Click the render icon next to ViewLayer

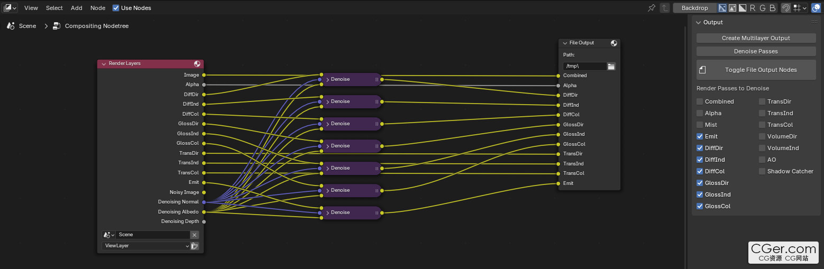pyautogui.click(x=195, y=246)
